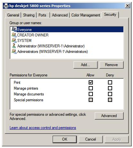Select Administrator (WINSERVER-1\Administrator) entry
The image size is (133, 148).
click(x=67, y=46)
